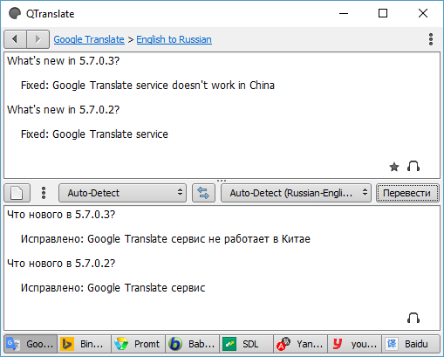Open the three-dot menu beside the clear button
This screenshot has width=444, height=357.
tap(44, 193)
